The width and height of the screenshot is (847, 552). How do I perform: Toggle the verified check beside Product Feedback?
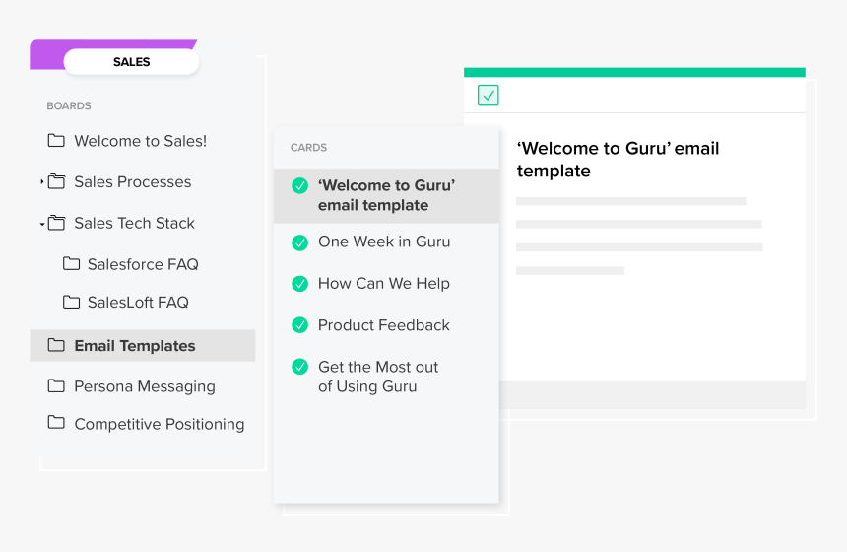pos(300,324)
